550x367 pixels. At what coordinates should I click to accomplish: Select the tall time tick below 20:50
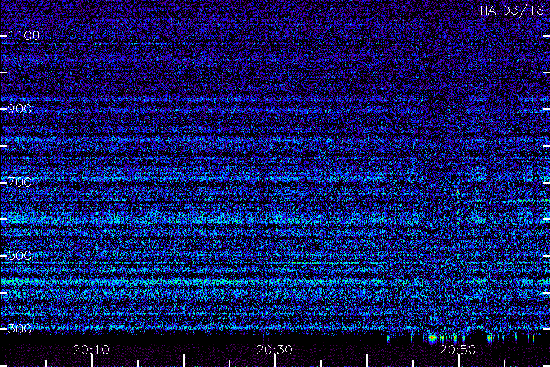click(x=459, y=361)
